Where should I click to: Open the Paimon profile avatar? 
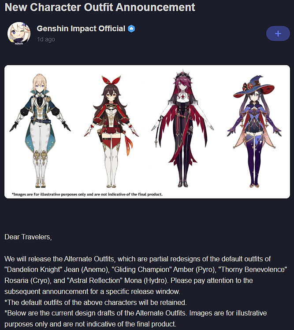point(19,33)
